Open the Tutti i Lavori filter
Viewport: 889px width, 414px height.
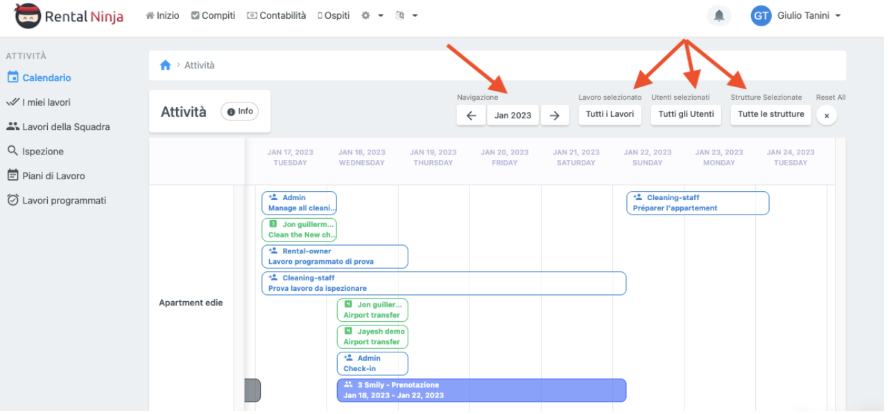tap(610, 115)
